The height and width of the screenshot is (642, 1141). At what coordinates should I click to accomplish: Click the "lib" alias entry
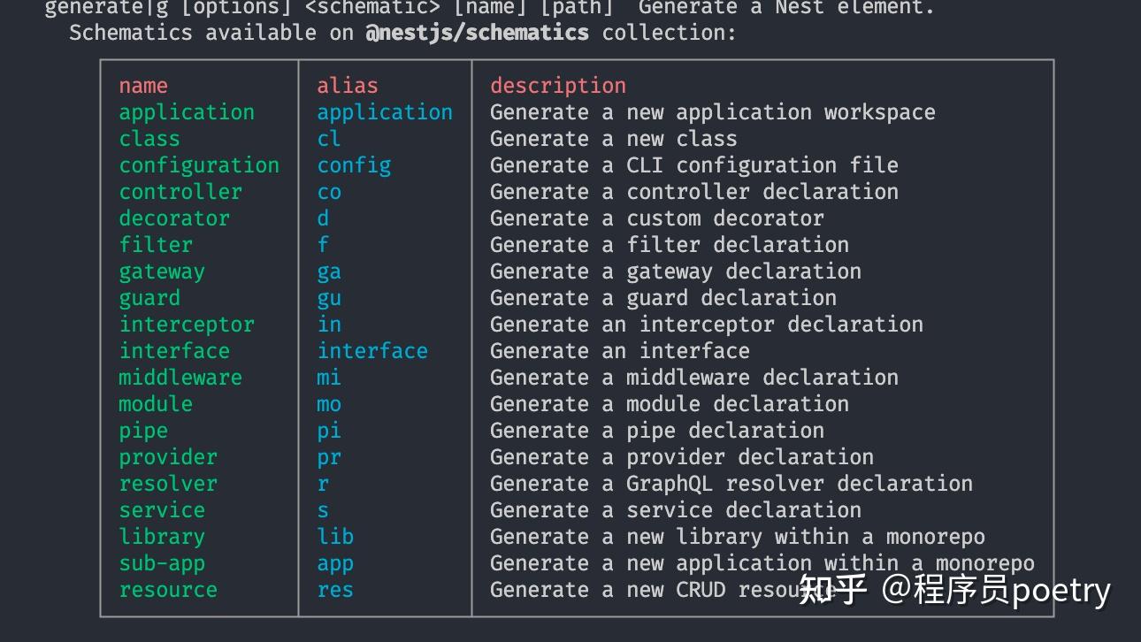pyautogui.click(x=335, y=537)
